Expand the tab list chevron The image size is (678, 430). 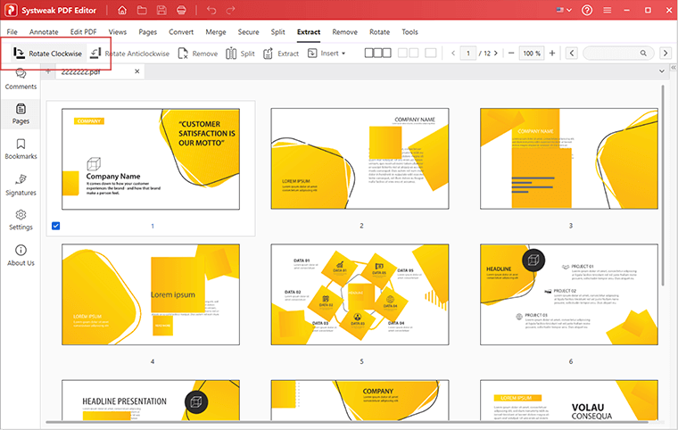point(662,71)
